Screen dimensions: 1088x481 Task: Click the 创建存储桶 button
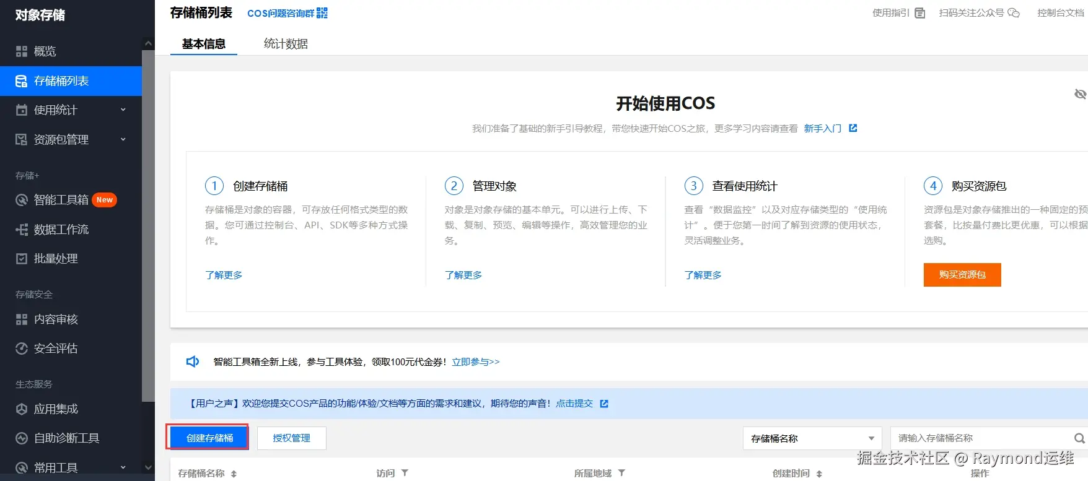tap(209, 438)
